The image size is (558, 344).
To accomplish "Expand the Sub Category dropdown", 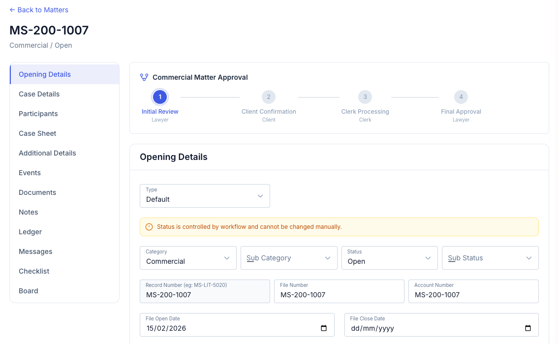I will pyautogui.click(x=288, y=258).
